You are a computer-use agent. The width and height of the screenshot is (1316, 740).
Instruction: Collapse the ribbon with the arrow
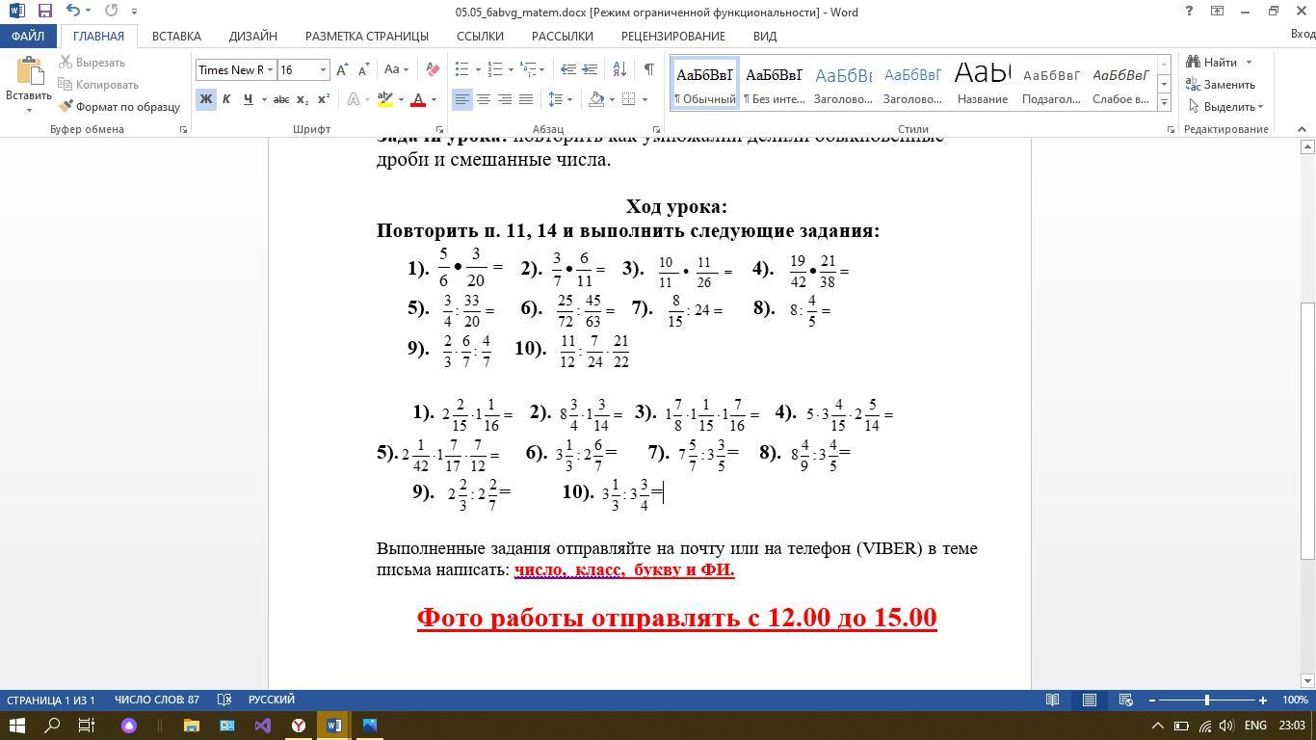point(1303,129)
